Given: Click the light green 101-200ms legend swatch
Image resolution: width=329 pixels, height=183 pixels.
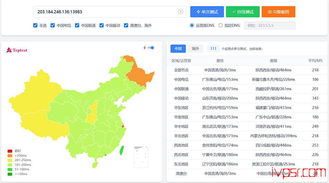Looking at the screenshot, I should tap(10, 165).
